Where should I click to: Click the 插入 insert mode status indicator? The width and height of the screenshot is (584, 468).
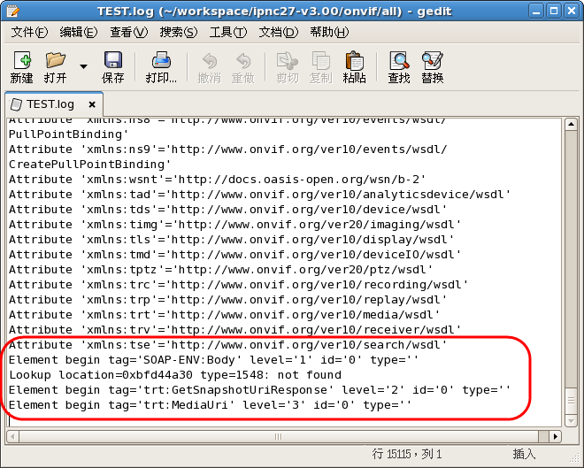coord(524,454)
